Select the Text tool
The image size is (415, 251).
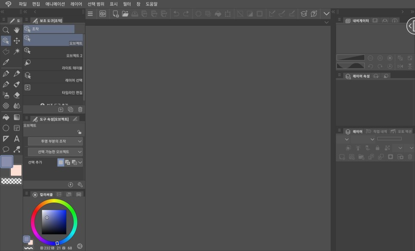click(x=16, y=139)
